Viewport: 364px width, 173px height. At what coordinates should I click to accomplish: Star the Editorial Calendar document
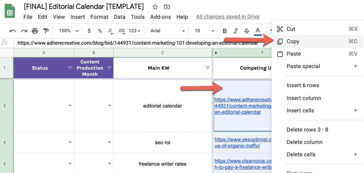pyautogui.click(x=155, y=7)
